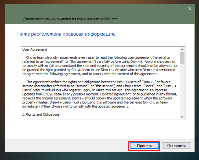Click the scroll up arrow of agreement text

(x=182, y=50)
